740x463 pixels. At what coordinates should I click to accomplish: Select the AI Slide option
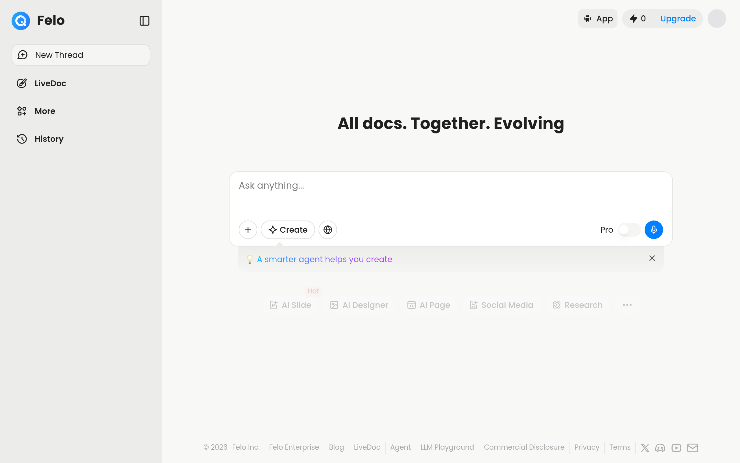pyautogui.click(x=290, y=305)
